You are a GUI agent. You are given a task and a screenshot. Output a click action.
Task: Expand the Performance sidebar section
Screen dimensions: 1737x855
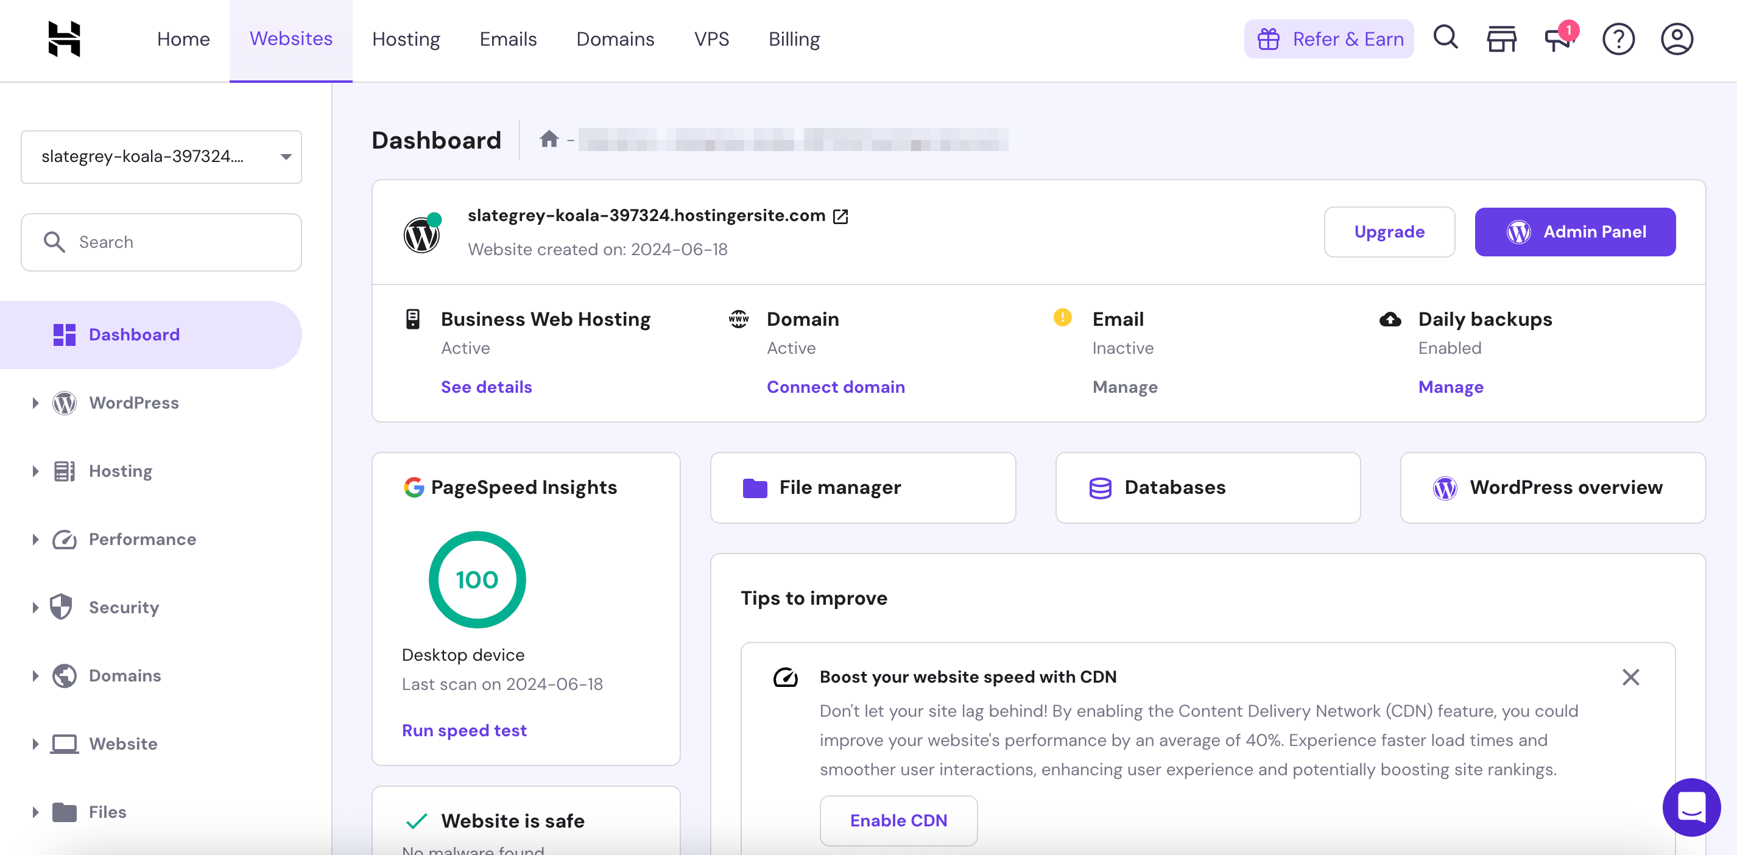[35, 540]
